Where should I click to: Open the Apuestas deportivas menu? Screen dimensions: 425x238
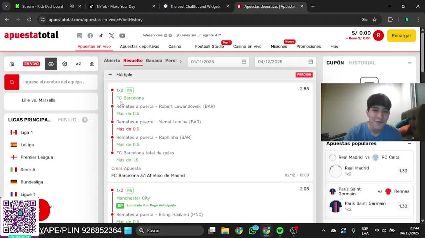click(139, 47)
